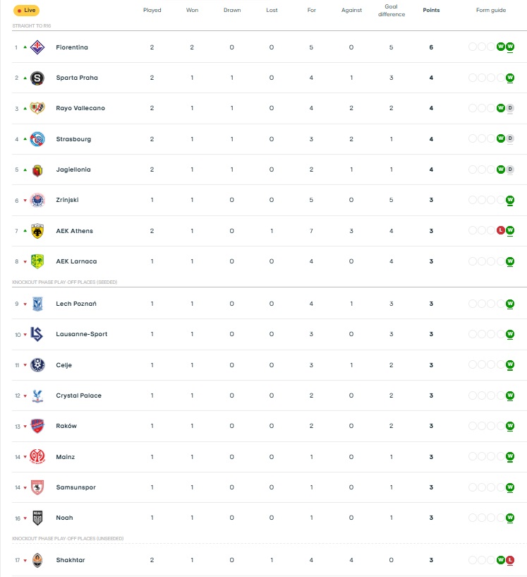
Task: Click the Shakhtar team crest
Action: pyautogui.click(x=37, y=560)
